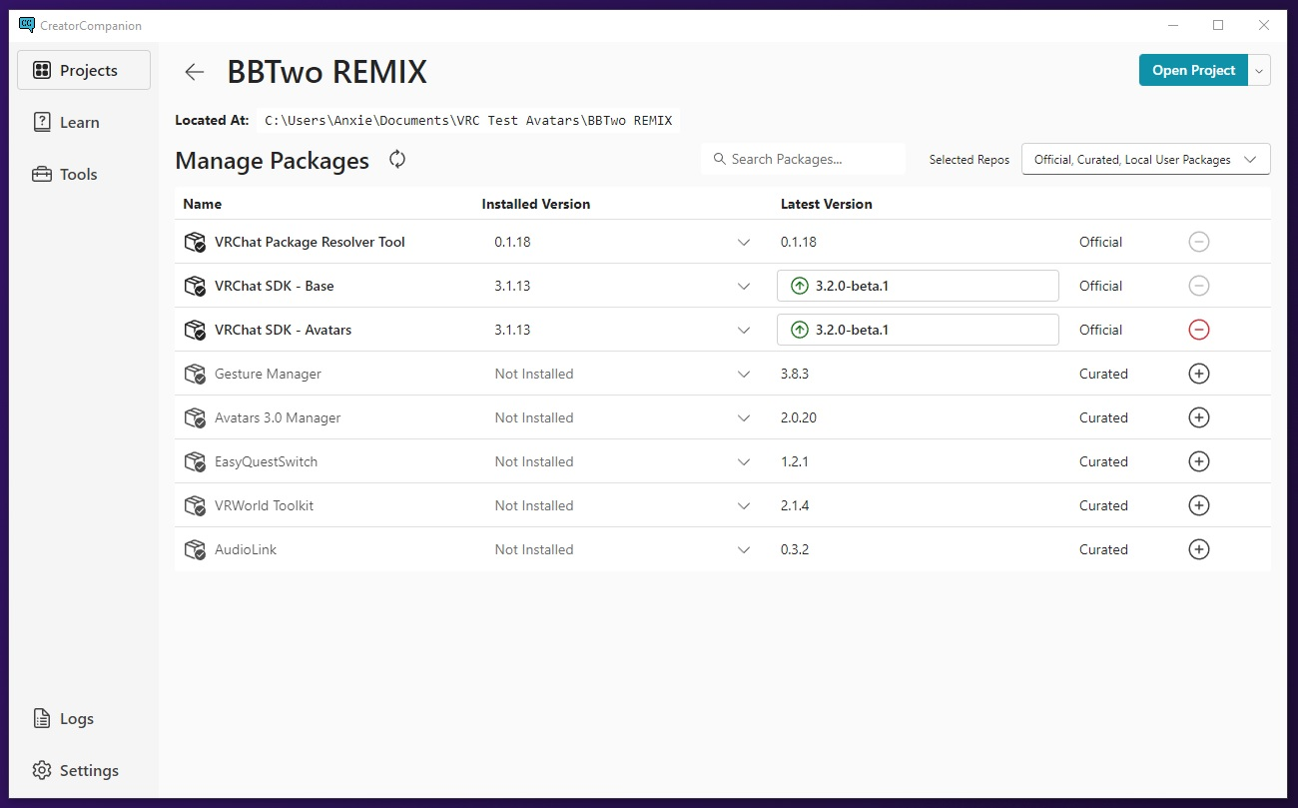This screenshot has width=1298, height=808.
Task: Upgrade VRChat SDK - Avatars to 3.2.0-beta.1
Action: pos(918,330)
